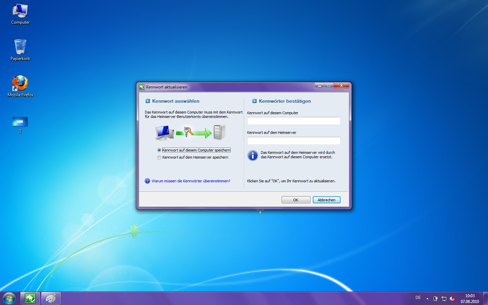Open Paint from the taskbar
The height and width of the screenshot is (305, 488).
point(51,298)
